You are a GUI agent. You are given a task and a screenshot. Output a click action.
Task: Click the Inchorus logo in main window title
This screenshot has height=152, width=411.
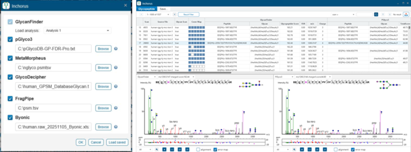tap(139, 3)
